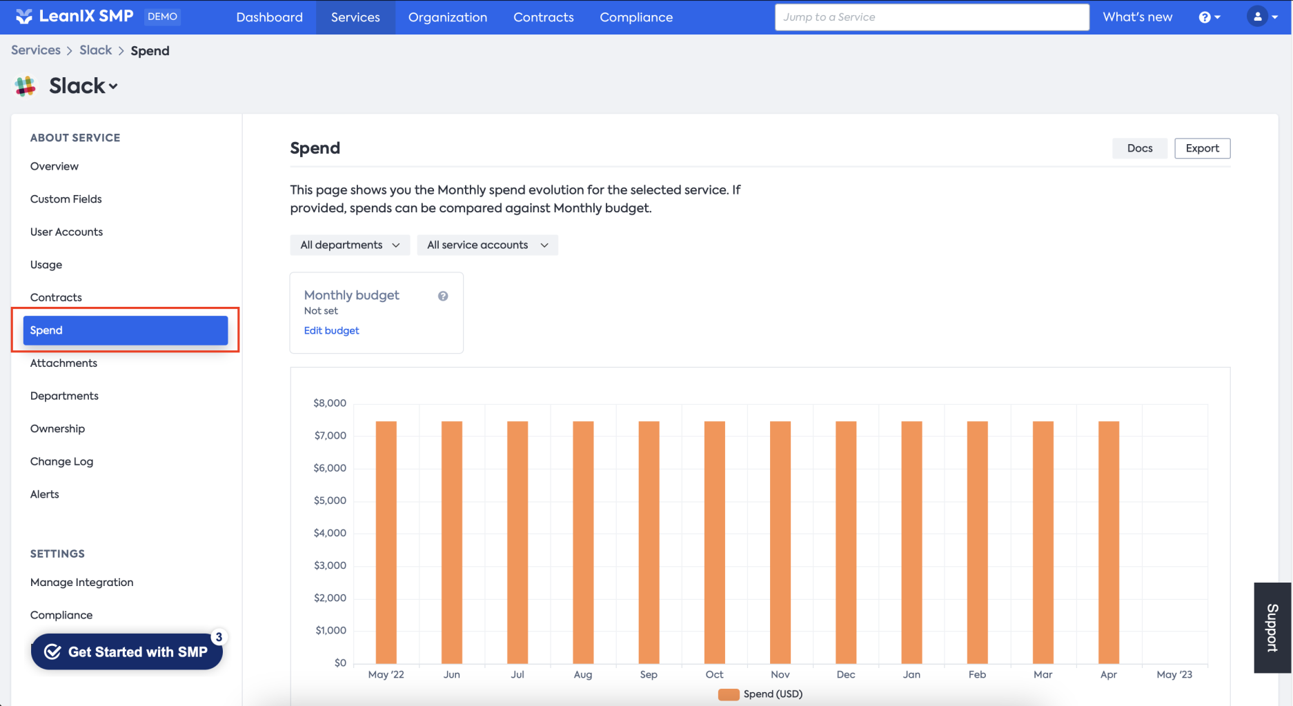Screen dimensions: 1293x706
Task: Open Usage in the sidebar
Action: pyautogui.click(x=46, y=265)
